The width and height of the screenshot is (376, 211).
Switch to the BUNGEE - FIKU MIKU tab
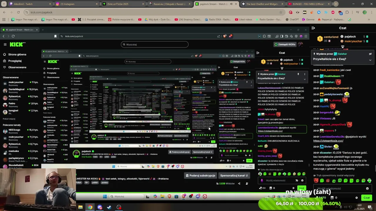coord(309,4)
